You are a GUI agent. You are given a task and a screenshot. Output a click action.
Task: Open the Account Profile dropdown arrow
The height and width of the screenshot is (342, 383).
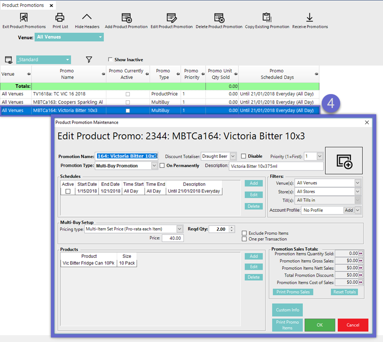click(358, 210)
